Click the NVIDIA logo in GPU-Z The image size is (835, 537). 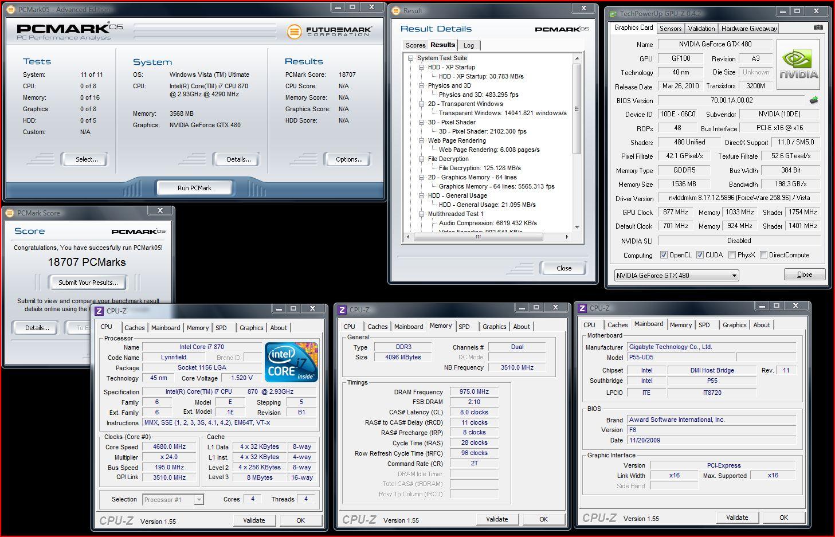coord(799,64)
